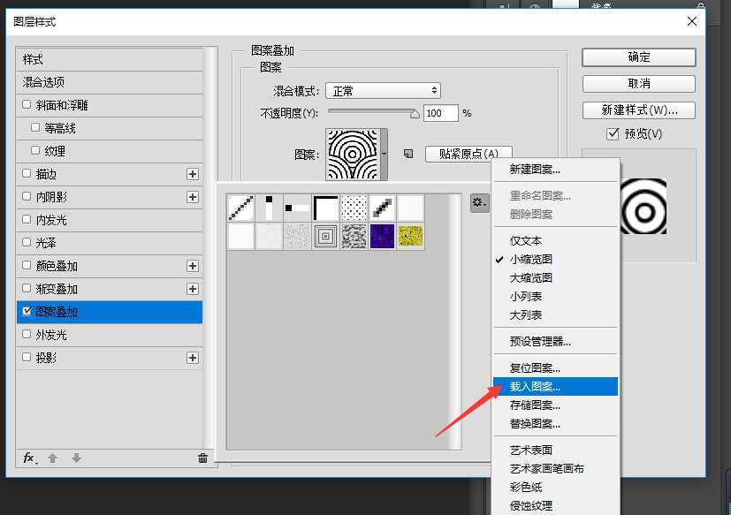Click the 贴紧原点 snap-to-origin button

click(468, 154)
